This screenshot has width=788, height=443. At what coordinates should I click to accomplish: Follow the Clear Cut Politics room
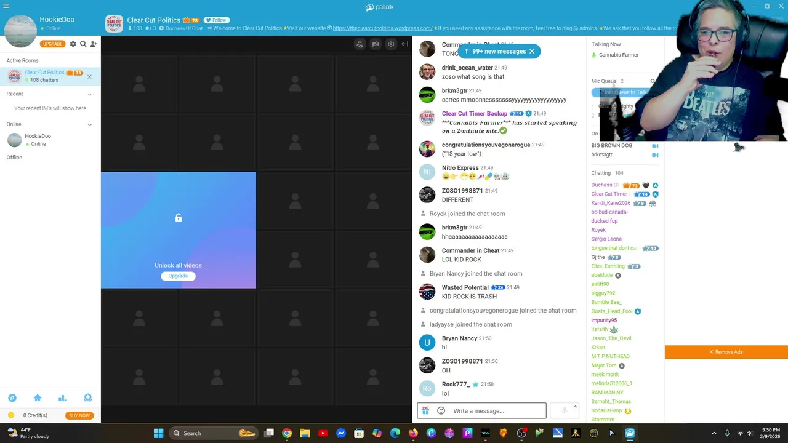[216, 20]
